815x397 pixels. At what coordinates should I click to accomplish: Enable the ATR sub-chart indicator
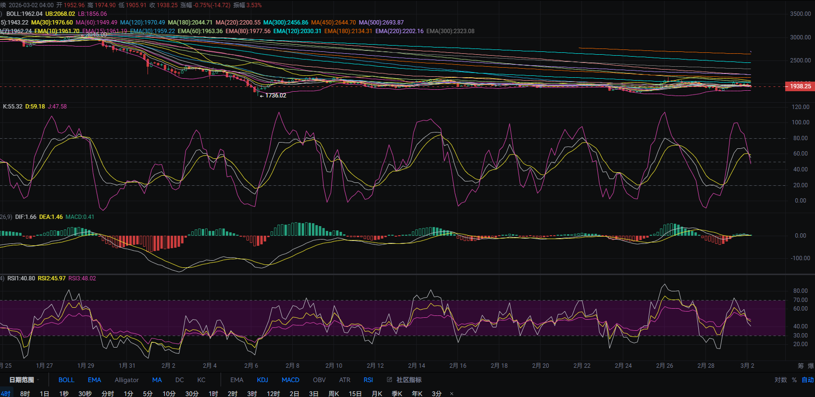pyautogui.click(x=345, y=380)
